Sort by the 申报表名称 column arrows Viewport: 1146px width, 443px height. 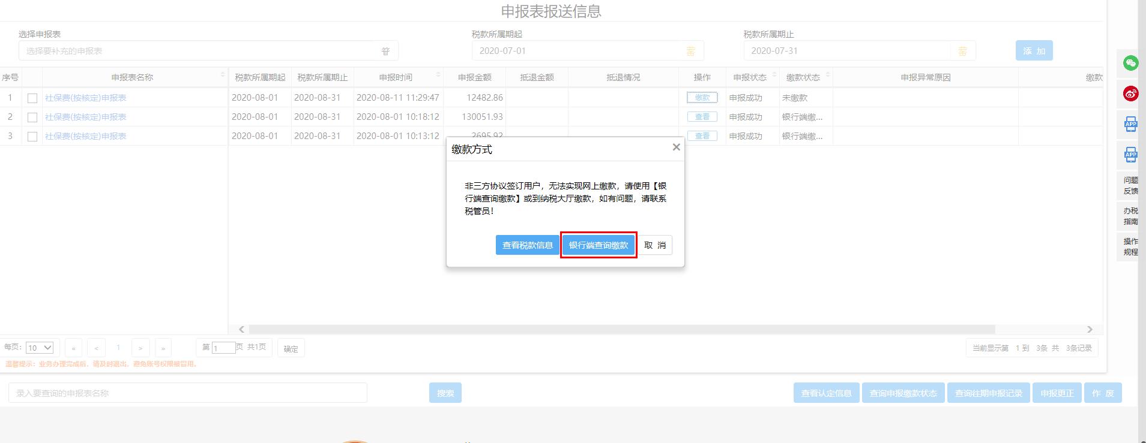point(223,75)
